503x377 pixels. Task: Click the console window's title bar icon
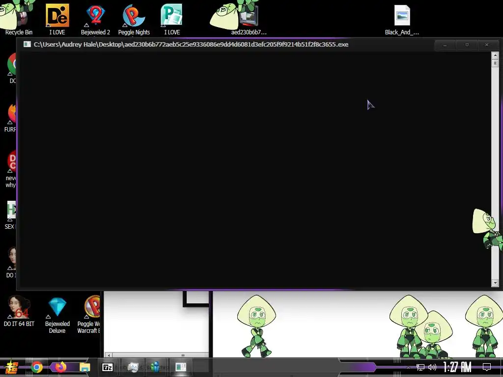tap(27, 44)
